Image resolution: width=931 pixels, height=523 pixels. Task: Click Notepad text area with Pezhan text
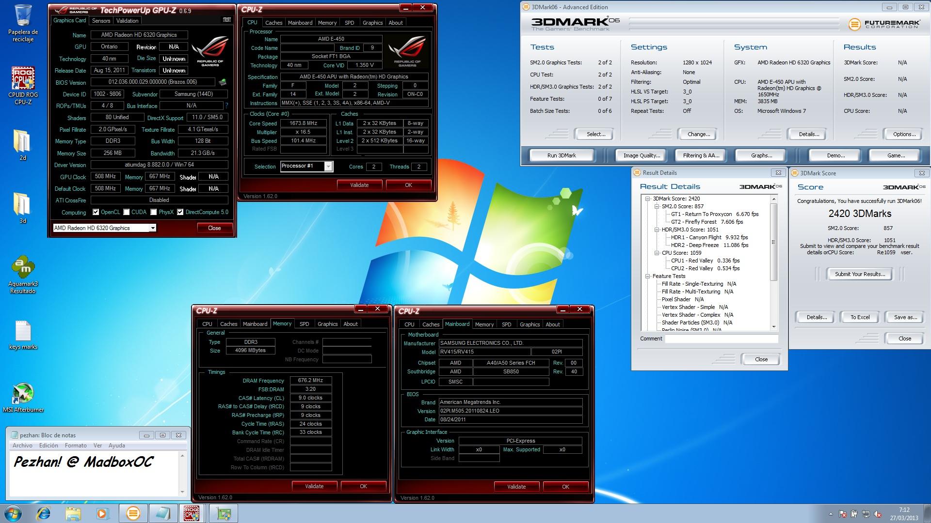tap(95, 474)
